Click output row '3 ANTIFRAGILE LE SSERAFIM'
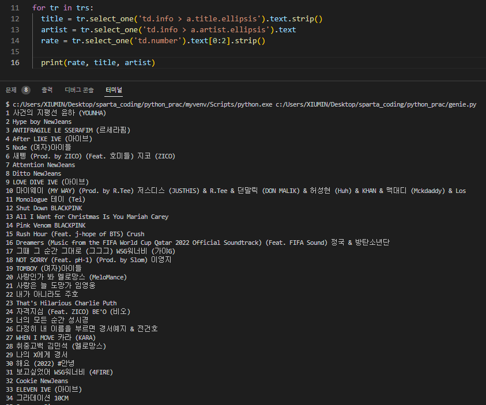The height and width of the screenshot is (405, 486). click(68, 130)
